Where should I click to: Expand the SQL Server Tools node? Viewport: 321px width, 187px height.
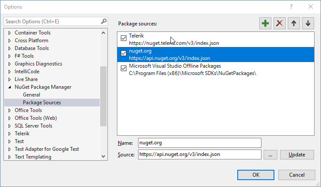[9, 126]
